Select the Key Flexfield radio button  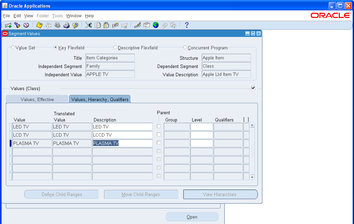[x=55, y=47]
